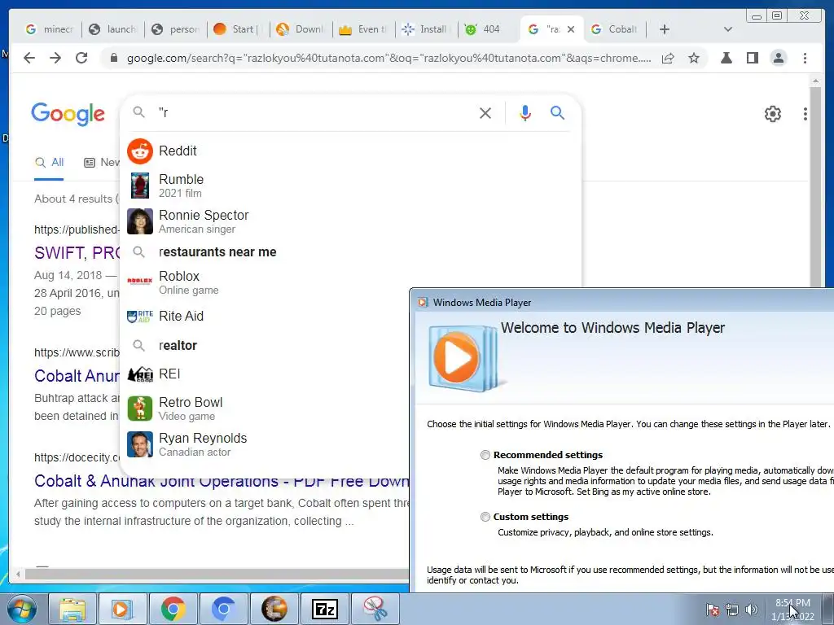
Task: Switch to the Downl tab
Action: (301, 29)
